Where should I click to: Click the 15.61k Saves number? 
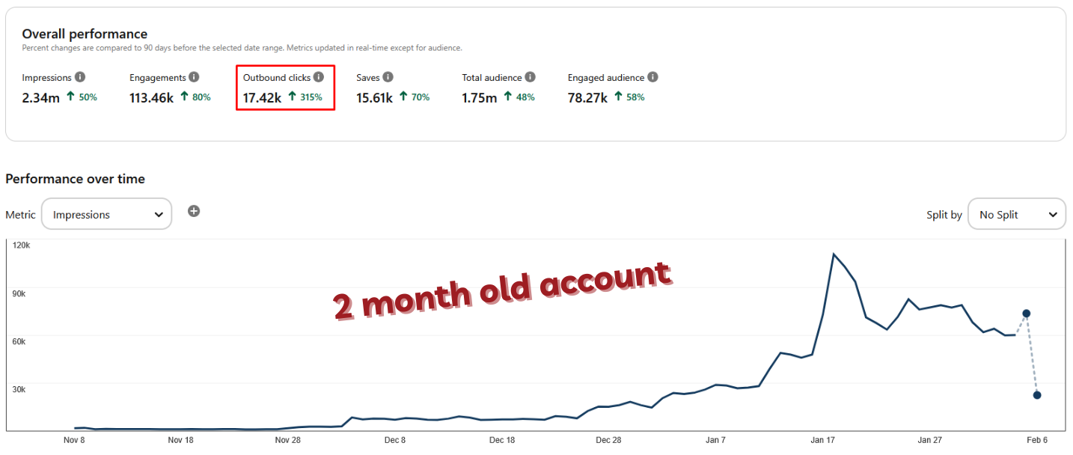coord(374,97)
